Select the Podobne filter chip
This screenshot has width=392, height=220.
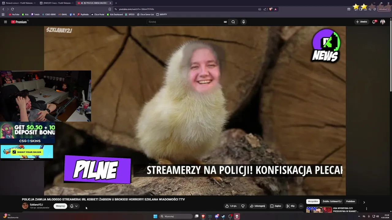[x=350, y=201]
